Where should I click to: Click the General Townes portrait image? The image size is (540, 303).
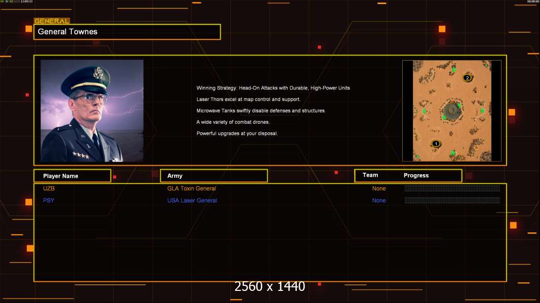(x=92, y=111)
